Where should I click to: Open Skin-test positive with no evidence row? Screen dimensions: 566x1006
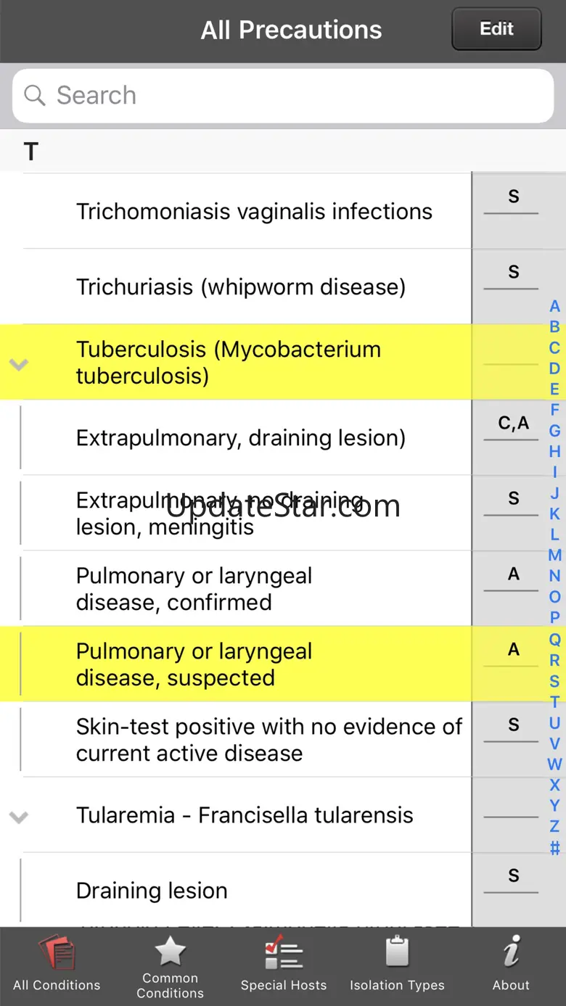[x=268, y=740]
